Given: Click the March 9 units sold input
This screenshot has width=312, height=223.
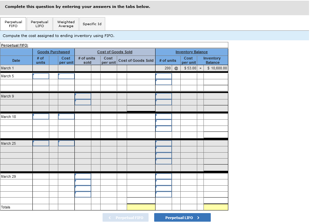Looking at the screenshot, I should (x=83, y=96).
